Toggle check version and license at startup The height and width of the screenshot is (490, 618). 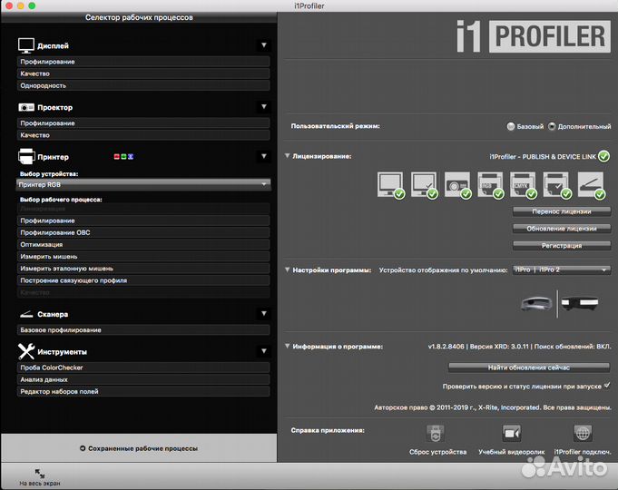coord(607,385)
